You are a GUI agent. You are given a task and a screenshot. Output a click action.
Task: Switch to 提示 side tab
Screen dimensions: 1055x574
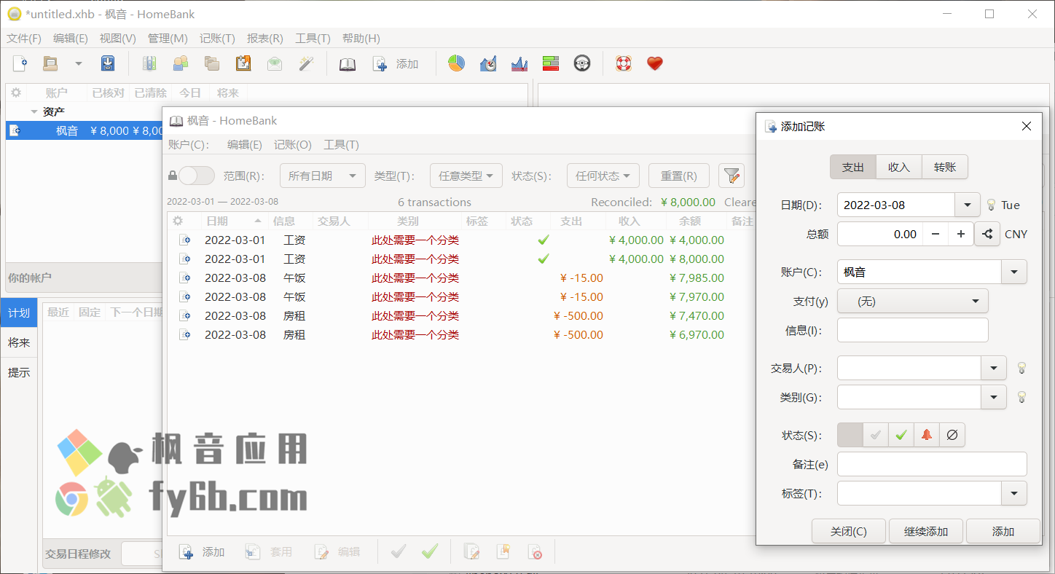coord(19,372)
